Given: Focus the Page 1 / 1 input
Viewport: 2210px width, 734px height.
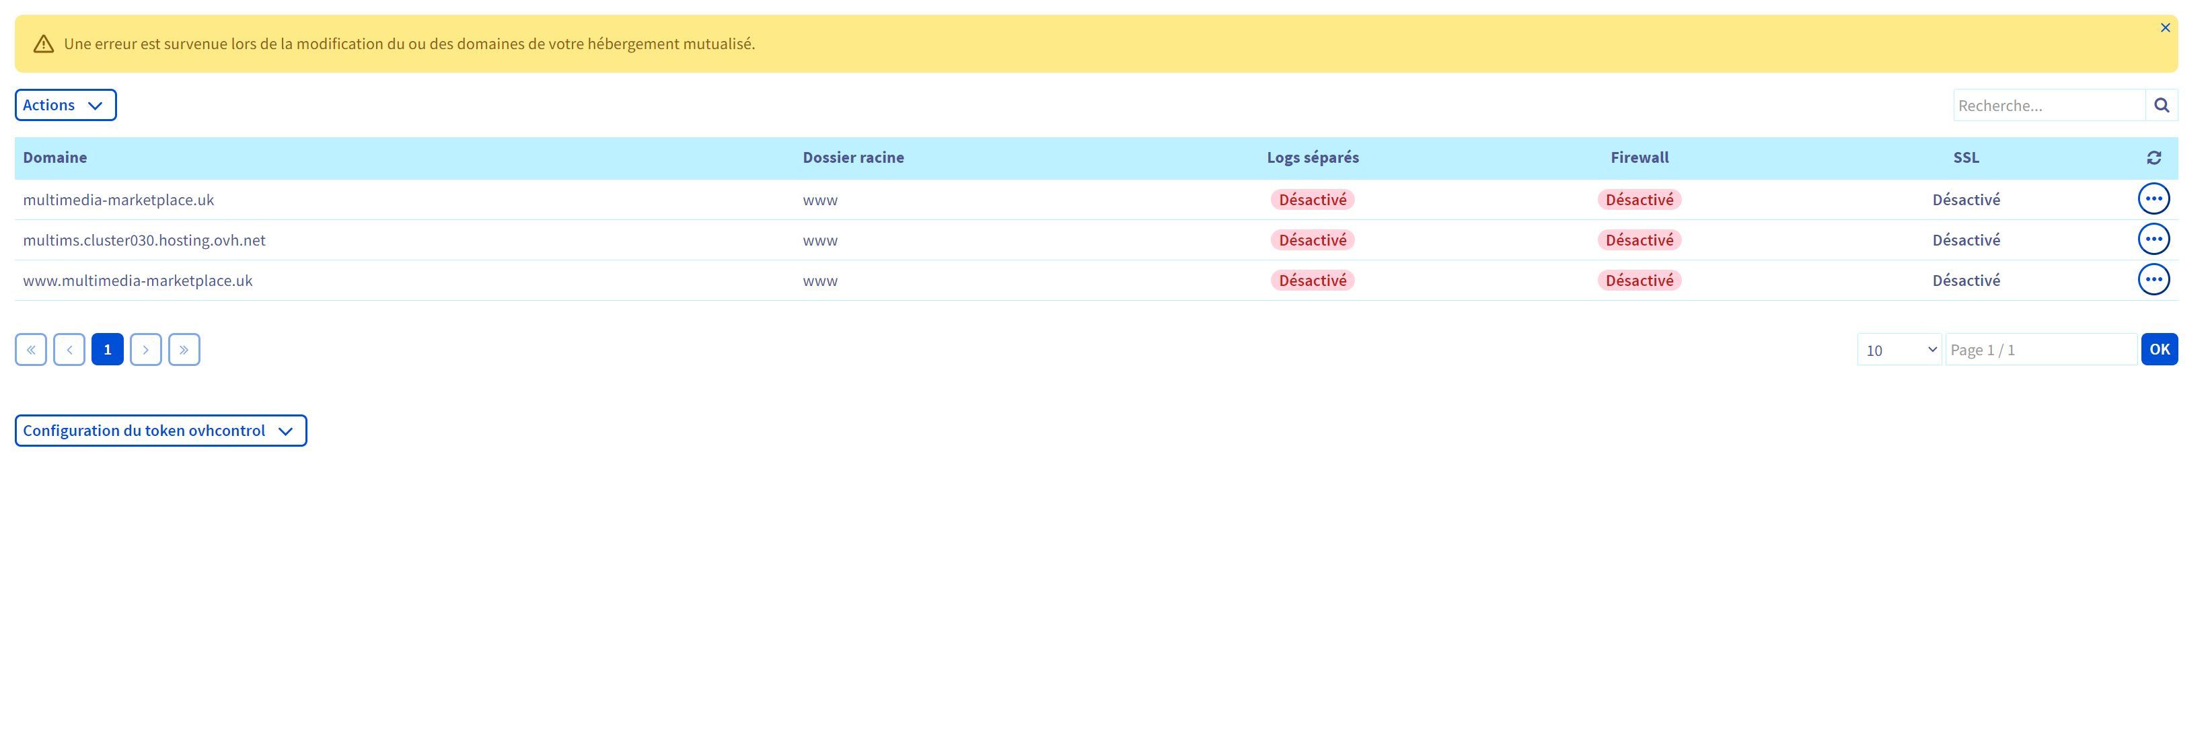Looking at the screenshot, I should (2040, 350).
